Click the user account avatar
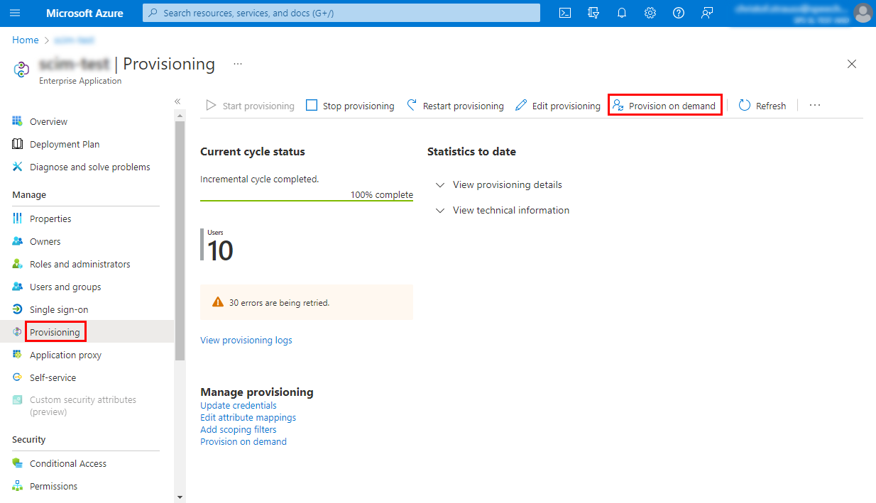 863,13
